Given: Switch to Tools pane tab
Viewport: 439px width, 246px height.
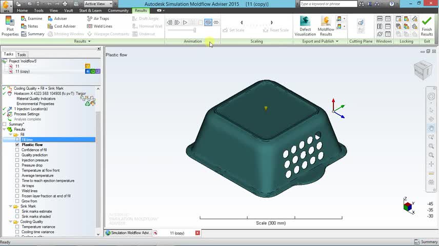Looking at the screenshot, I should coord(22,54).
